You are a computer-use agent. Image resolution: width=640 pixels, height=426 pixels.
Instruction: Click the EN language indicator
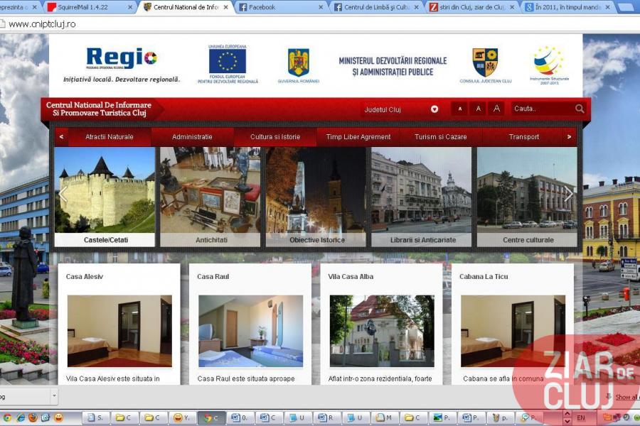click(x=580, y=418)
